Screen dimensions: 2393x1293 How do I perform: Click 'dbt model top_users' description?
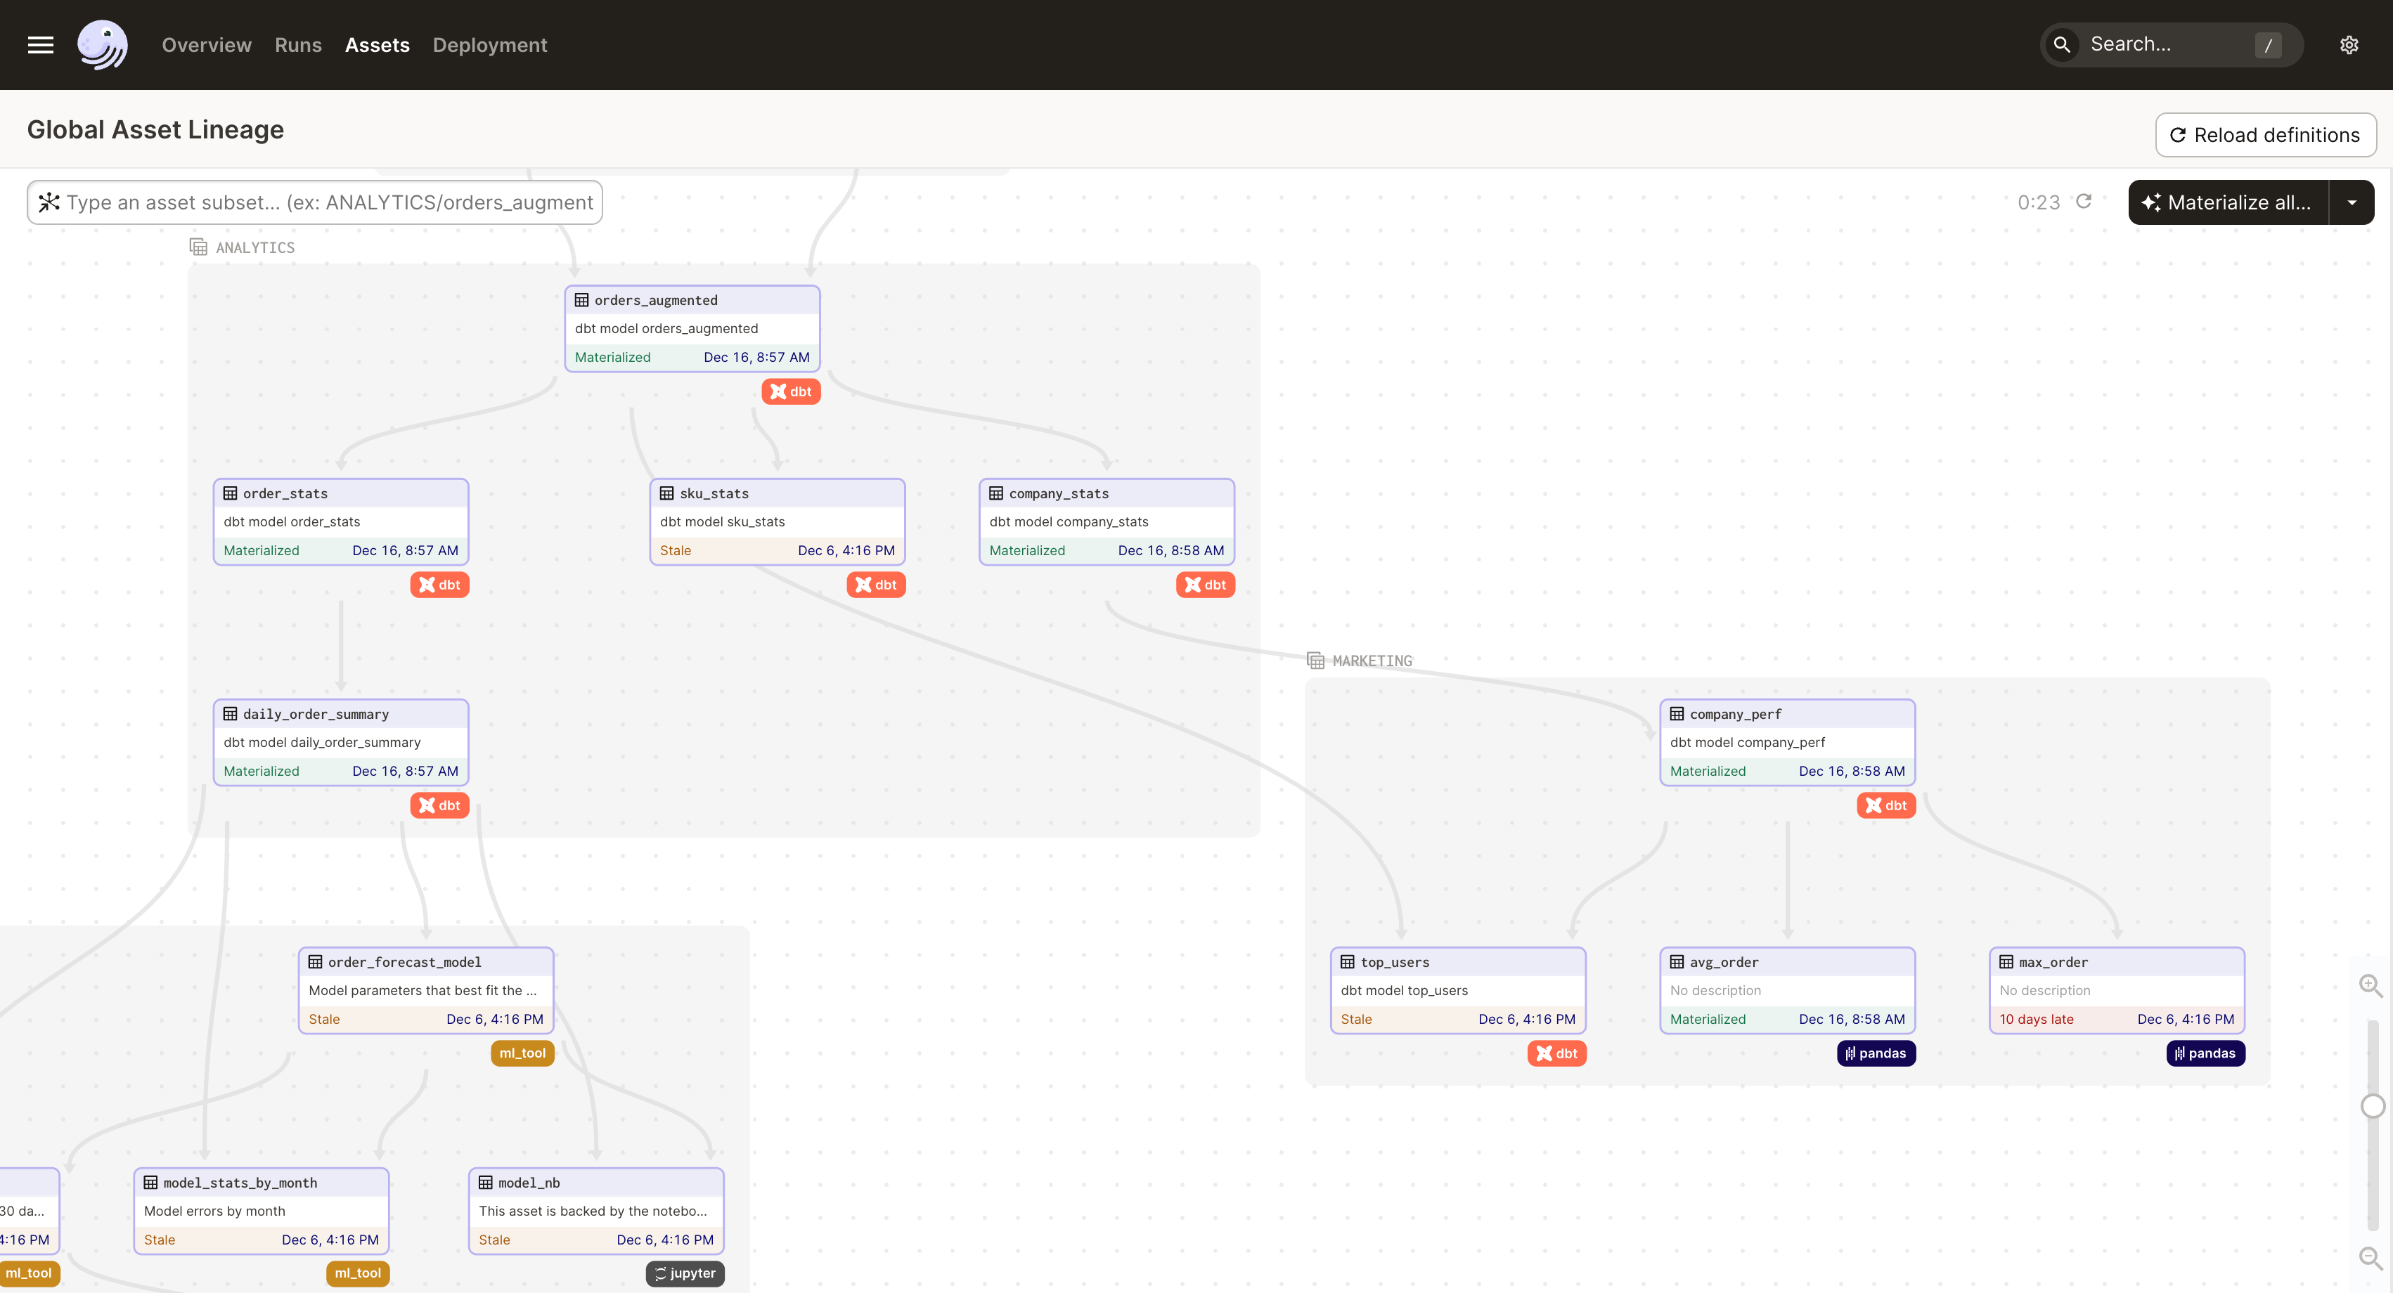coord(1404,991)
